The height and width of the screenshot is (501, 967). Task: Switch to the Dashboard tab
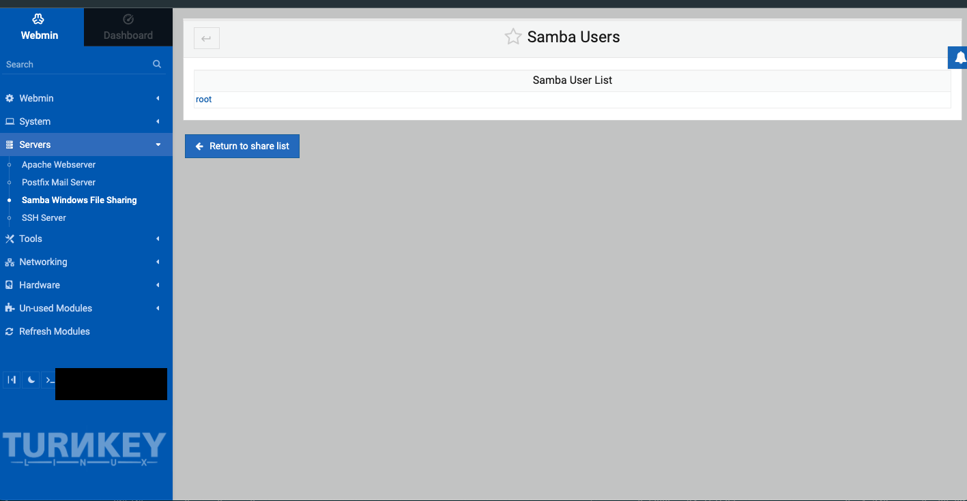pyautogui.click(x=128, y=27)
